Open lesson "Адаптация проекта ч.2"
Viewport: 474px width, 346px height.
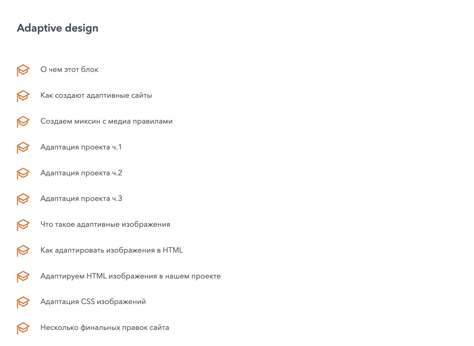[81, 173]
